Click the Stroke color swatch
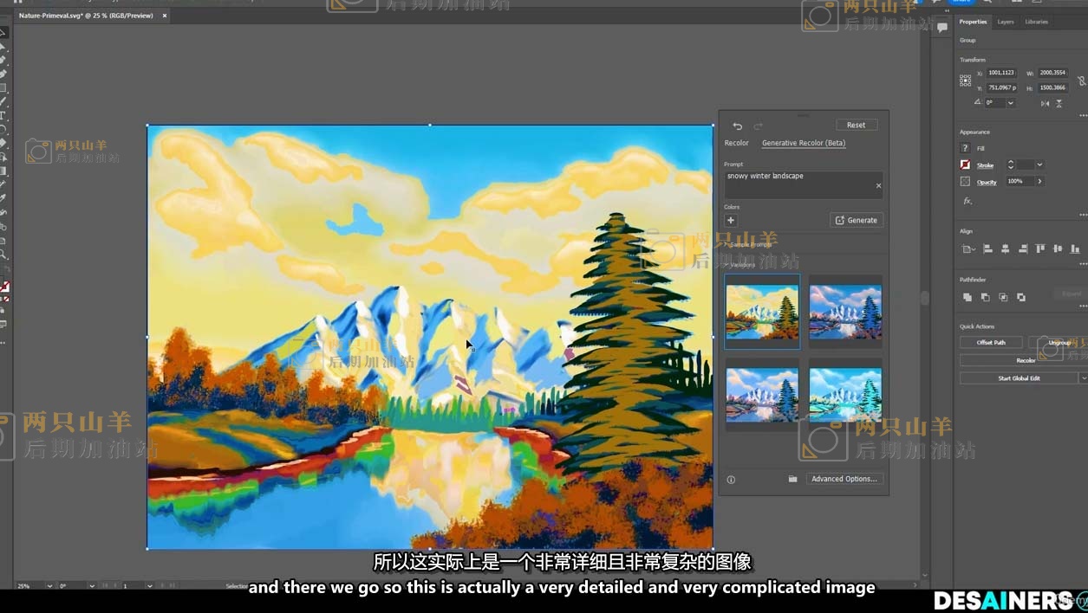Screen dimensions: 1088x613 point(965,165)
